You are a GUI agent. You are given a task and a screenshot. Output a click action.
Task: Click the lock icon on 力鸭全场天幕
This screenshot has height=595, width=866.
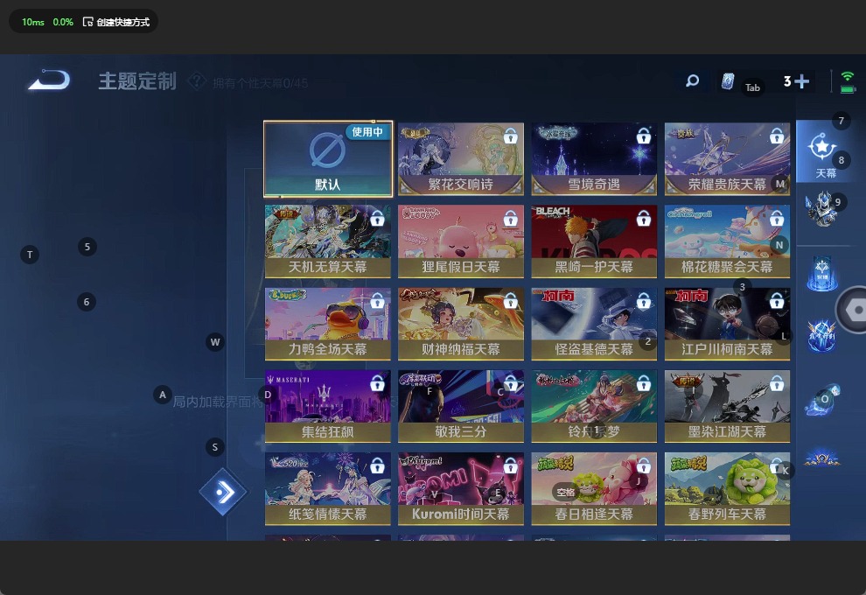click(x=377, y=301)
